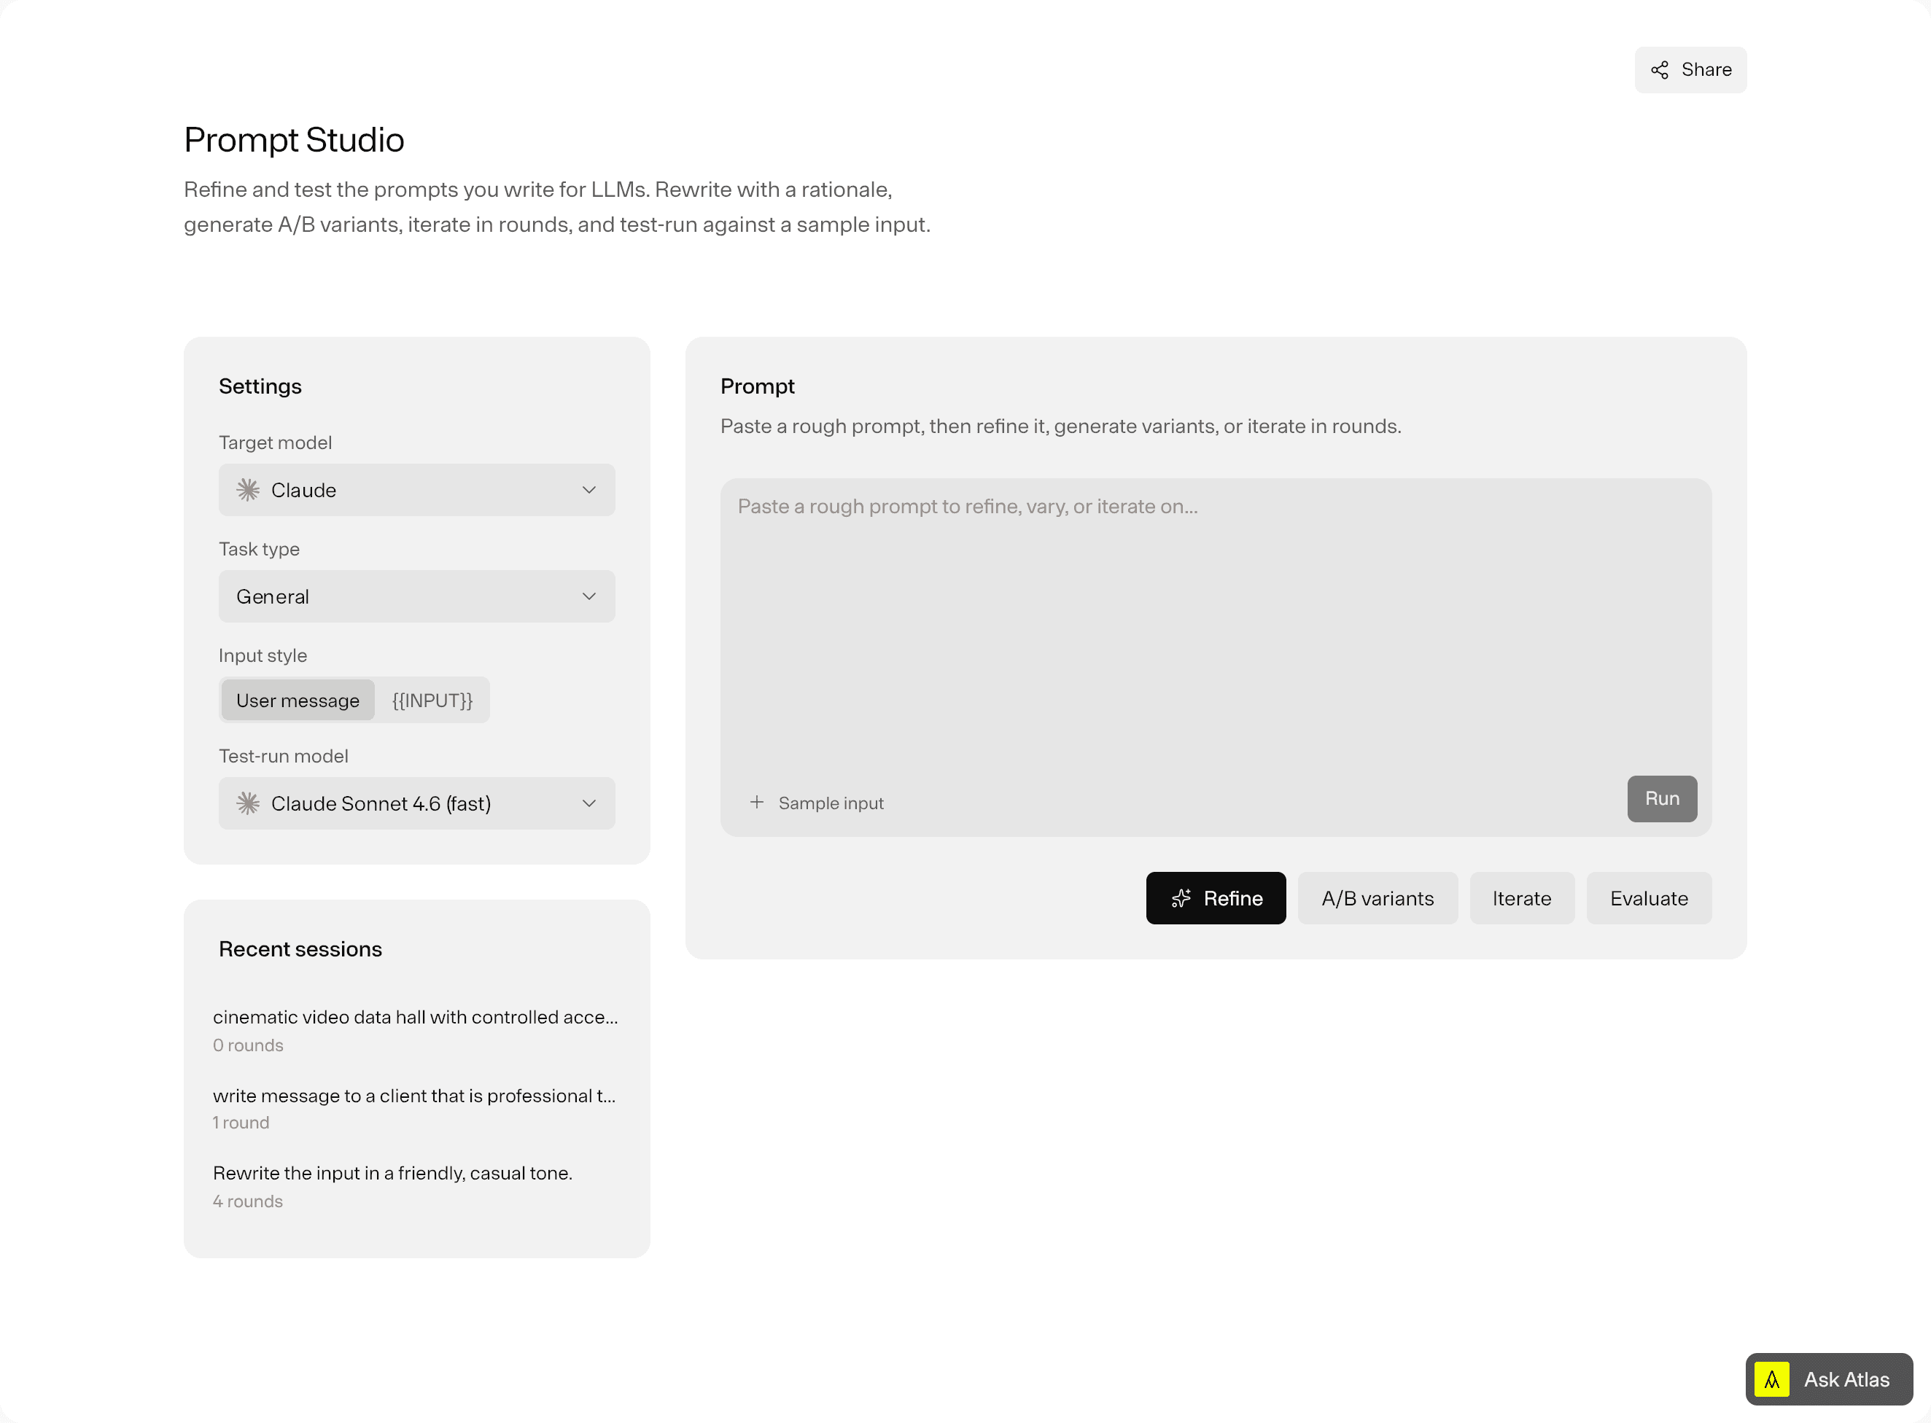Click the Claude starburst icon in Target model
The image size is (1931, 1423).
tap(248, 490)
